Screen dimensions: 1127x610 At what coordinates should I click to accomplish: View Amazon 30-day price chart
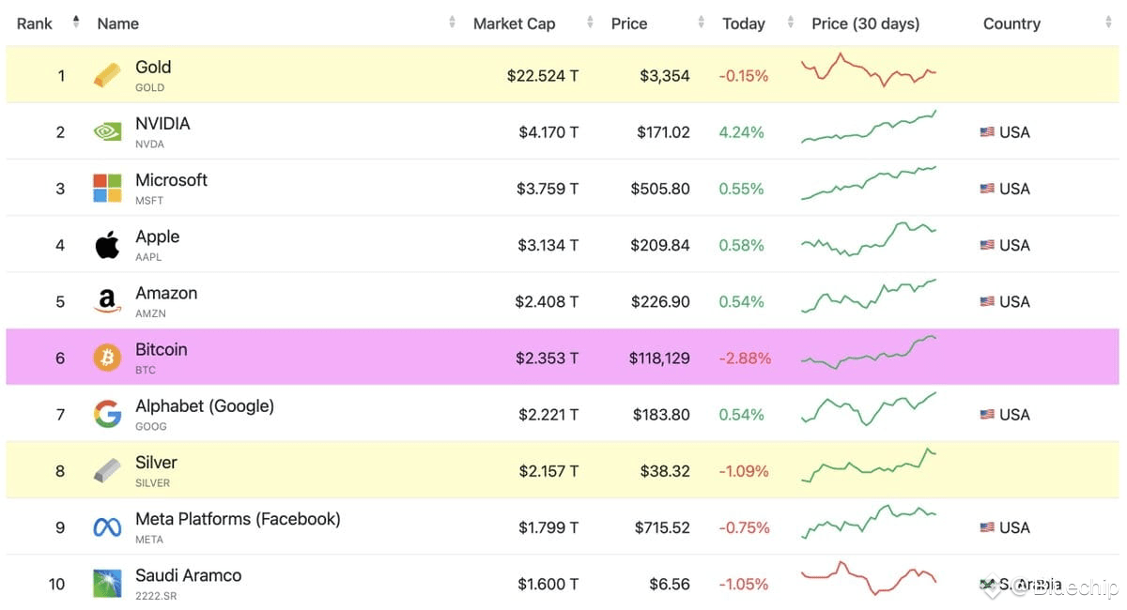pyautogui.click(x=869, y=296)
